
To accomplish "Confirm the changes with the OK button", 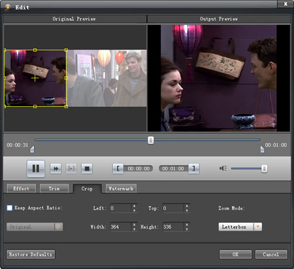I will 235,254.
